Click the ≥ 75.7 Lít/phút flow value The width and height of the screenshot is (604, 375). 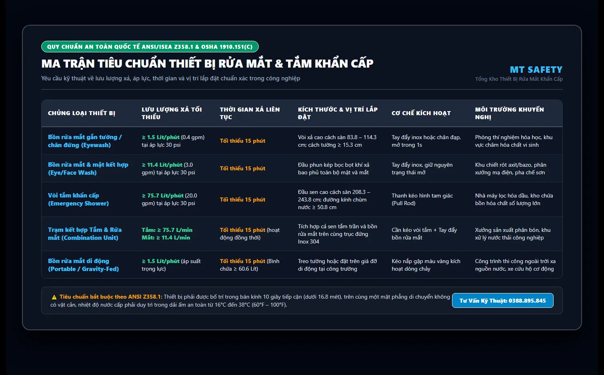click(x=162, y=195)
